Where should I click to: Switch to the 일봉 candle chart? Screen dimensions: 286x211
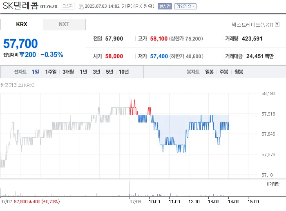(x=209, y=72)
